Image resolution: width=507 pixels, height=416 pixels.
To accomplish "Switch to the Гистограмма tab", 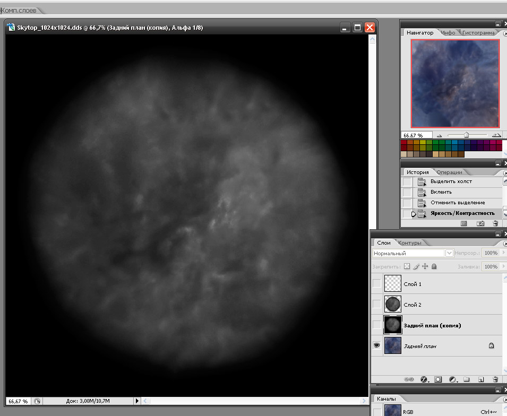I will tap(478, 33).
